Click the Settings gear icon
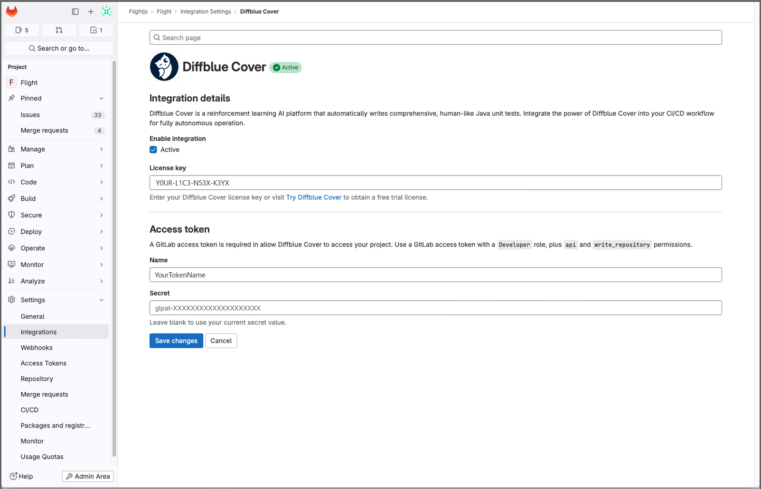The height and width of the screenshot is (489, 761). (11, 300)
